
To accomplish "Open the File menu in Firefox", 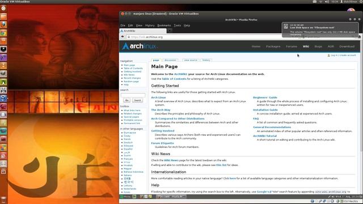I will click(x=123, y=25).
